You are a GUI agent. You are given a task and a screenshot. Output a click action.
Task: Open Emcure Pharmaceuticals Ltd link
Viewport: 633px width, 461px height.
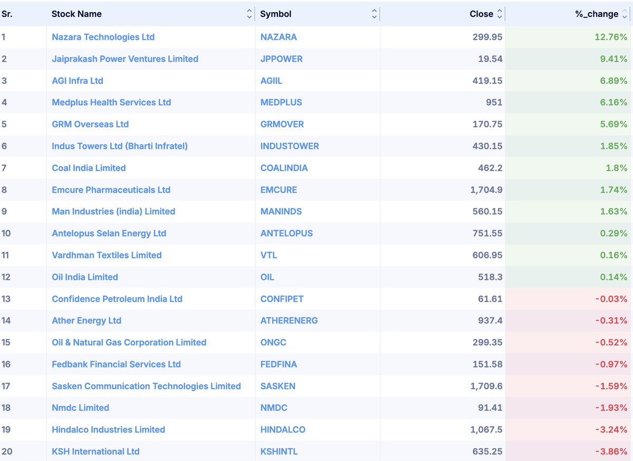coord(111,190)
